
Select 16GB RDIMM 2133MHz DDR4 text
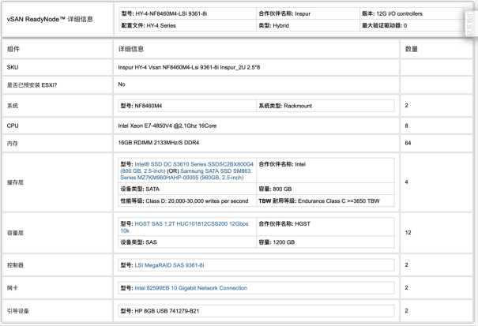[x=159, y=142]
